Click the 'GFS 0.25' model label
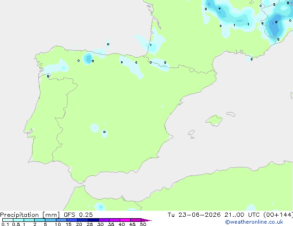293x226 pixels. coord(78,215)
